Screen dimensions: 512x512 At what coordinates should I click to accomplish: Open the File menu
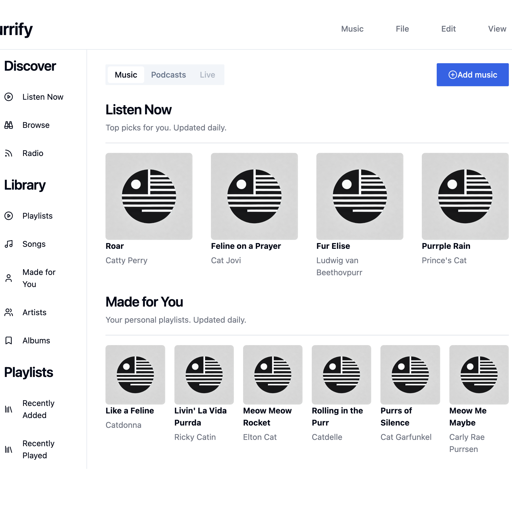coord(402,29)
